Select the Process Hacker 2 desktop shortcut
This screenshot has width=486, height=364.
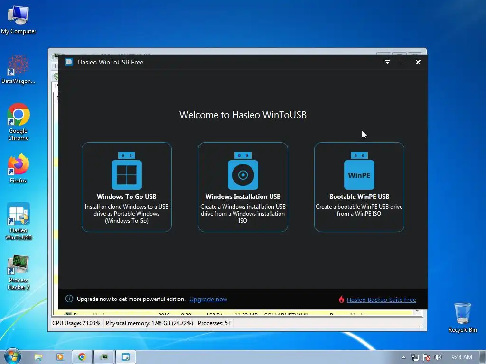[19, 273]
